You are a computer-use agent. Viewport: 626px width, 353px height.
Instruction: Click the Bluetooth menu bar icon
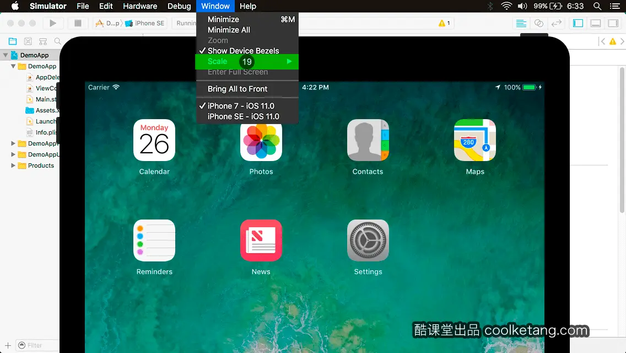coord(490,6)
